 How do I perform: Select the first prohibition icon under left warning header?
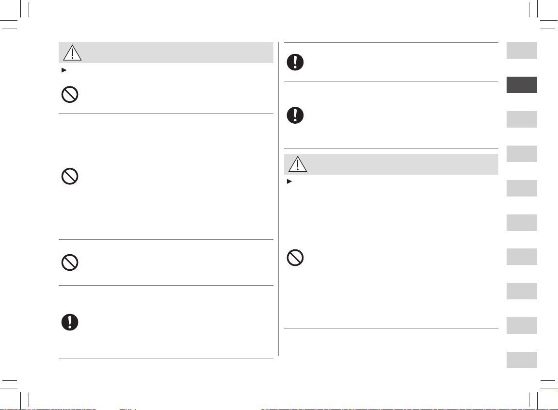pos(70,95)
